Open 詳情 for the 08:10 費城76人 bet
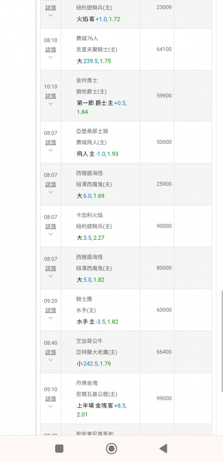The width and height of the screenshot is (223, 462). tap(51, 49)
